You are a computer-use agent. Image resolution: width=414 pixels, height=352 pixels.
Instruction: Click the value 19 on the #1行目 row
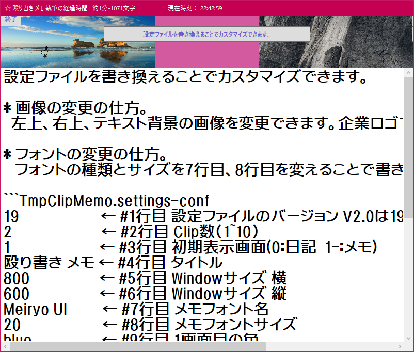(11, 217)
